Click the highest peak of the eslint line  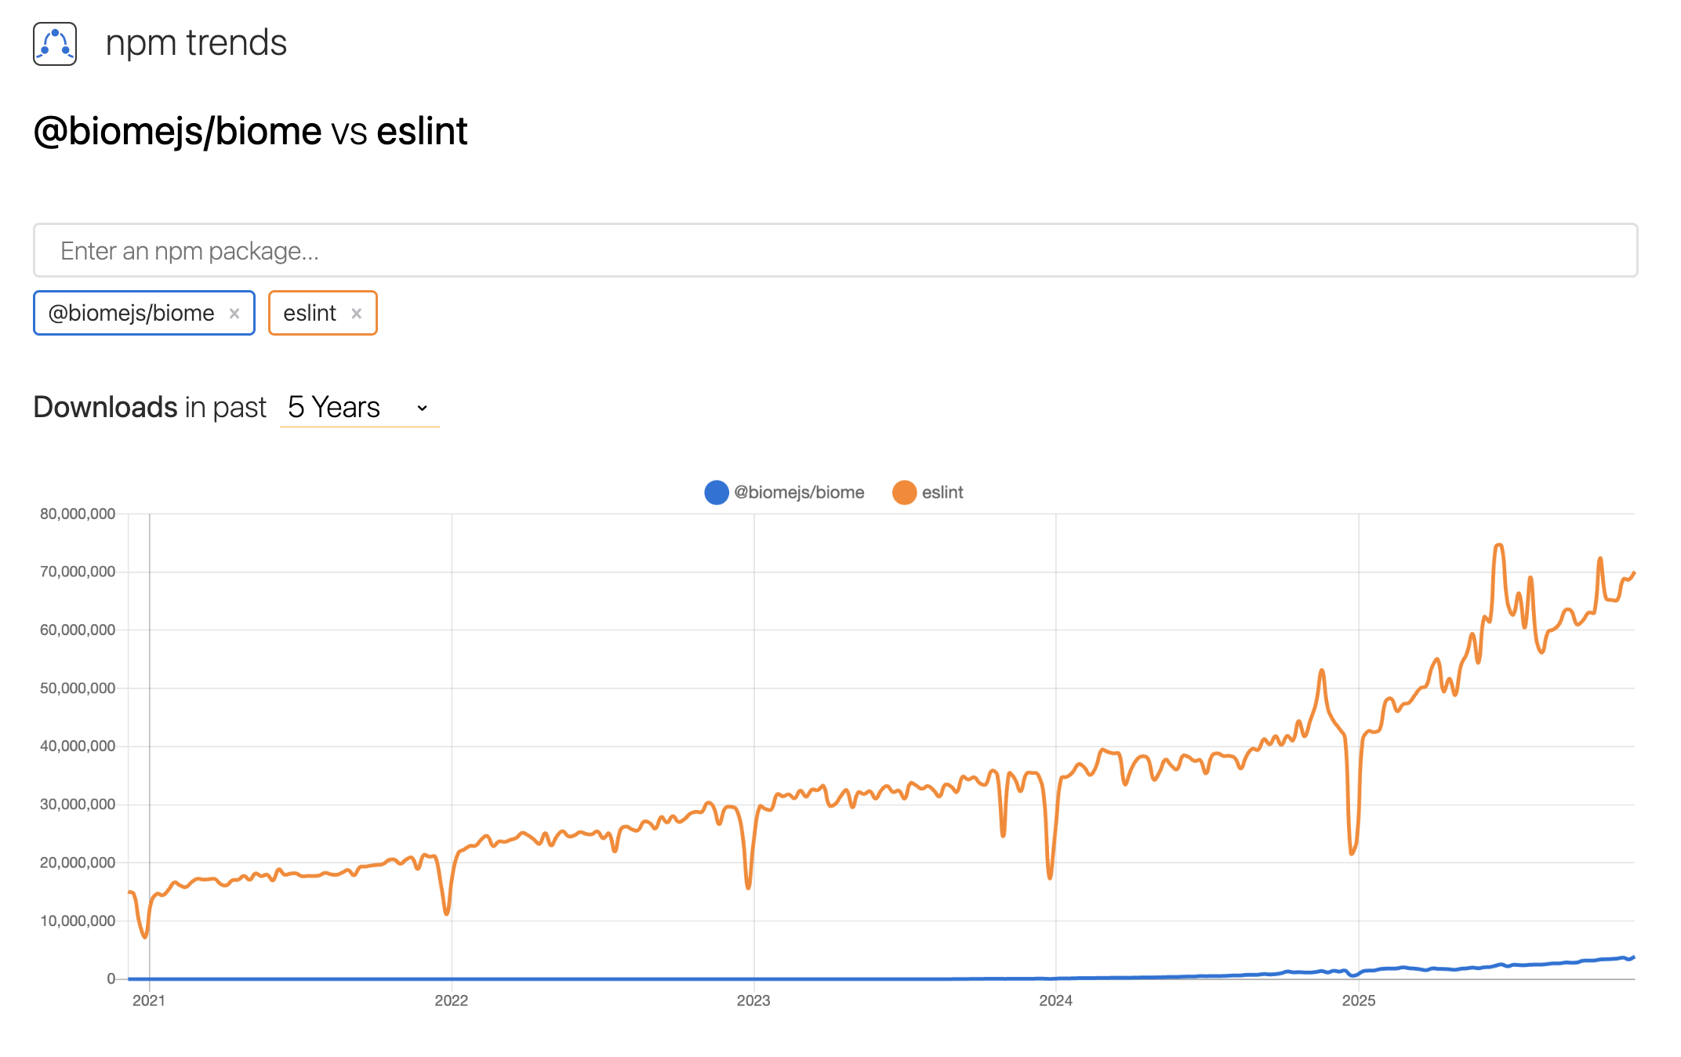[x=1498, y=545]
